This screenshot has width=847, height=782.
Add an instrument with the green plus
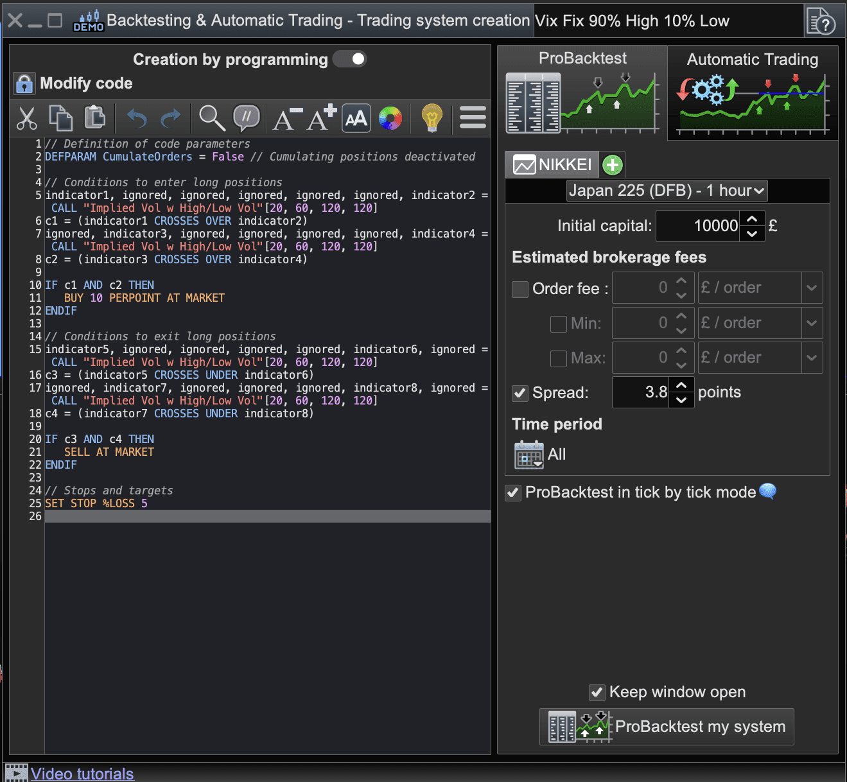coord(613,165)
